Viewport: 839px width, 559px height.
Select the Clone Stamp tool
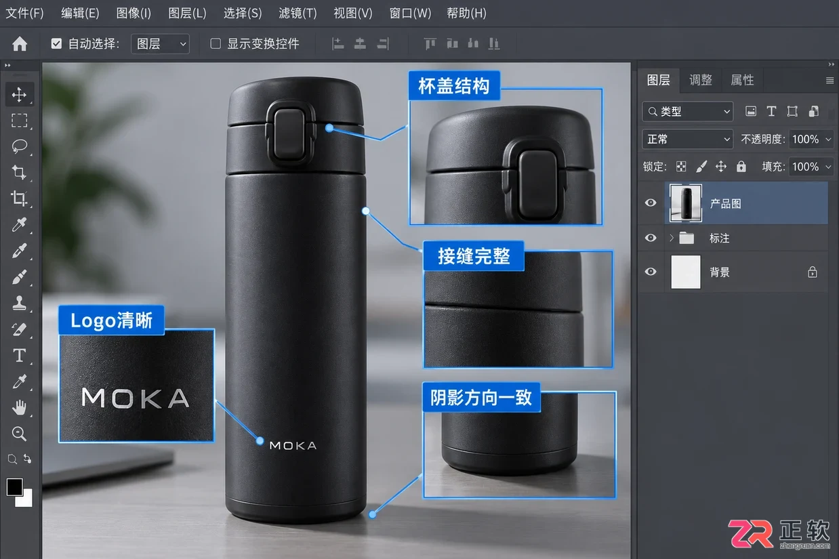[x=19, y=303]
